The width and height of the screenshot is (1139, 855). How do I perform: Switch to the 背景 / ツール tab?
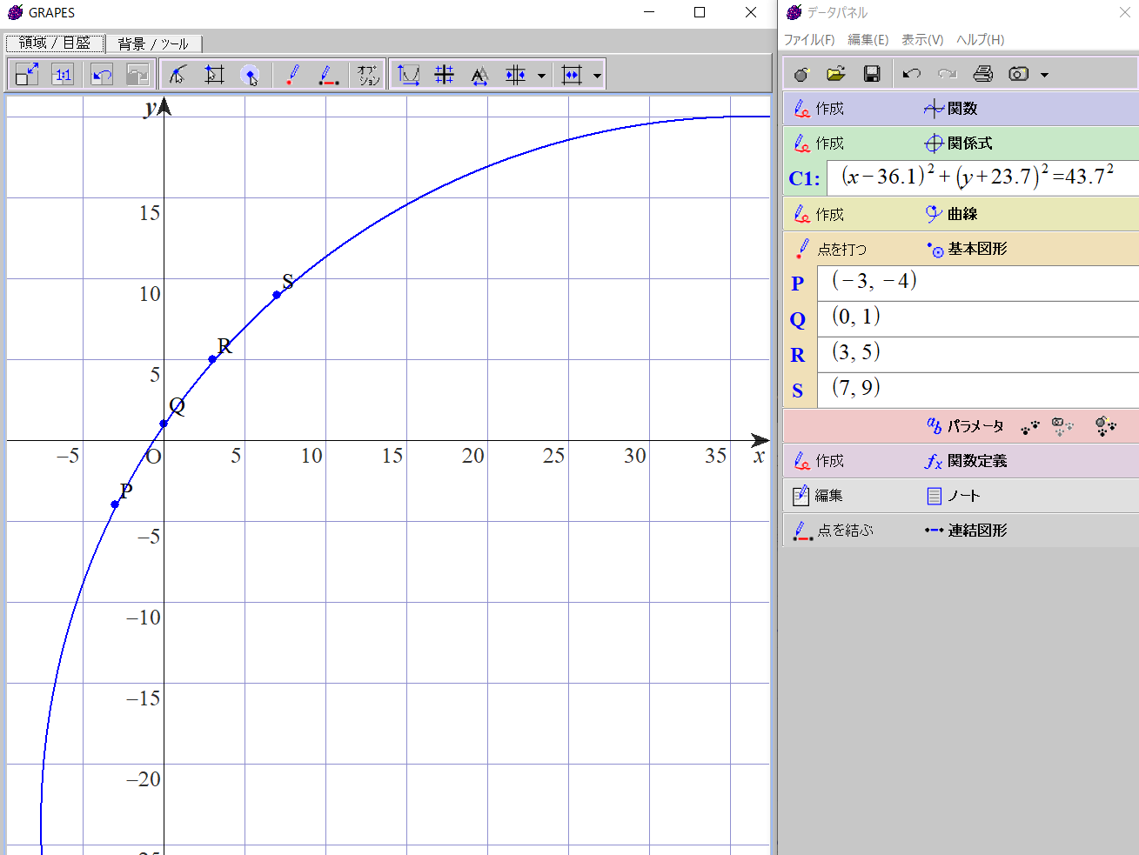click(153, 43)
